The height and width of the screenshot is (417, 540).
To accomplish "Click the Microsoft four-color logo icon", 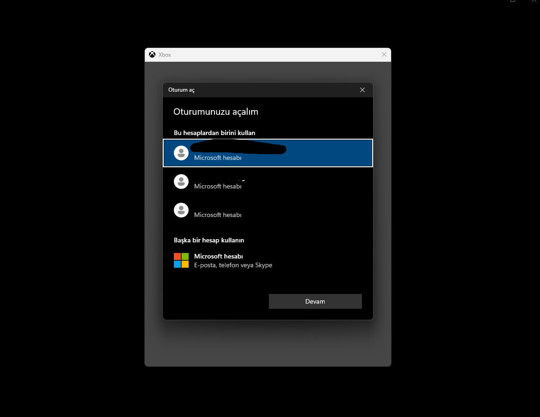I will click(x=181, y=260).
